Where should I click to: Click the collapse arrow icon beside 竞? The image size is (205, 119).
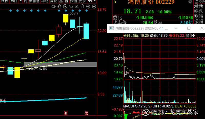coord(193,35)
